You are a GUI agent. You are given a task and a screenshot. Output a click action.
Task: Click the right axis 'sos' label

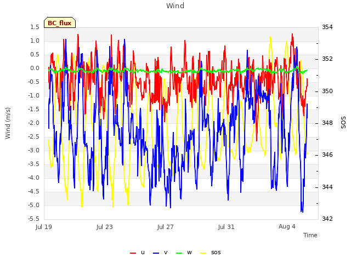[x=343, y=123]
